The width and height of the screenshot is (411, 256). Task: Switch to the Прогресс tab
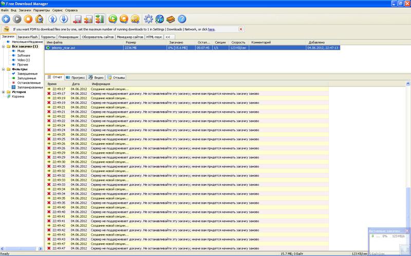pyautogui.click(x=75, y=78)
